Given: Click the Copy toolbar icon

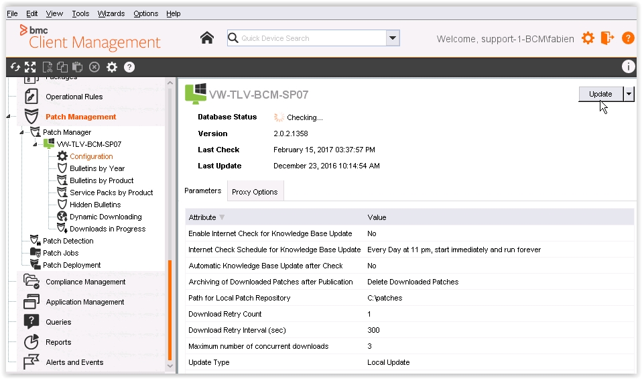Looking at the screenshot, I should (x=62, y=67).
